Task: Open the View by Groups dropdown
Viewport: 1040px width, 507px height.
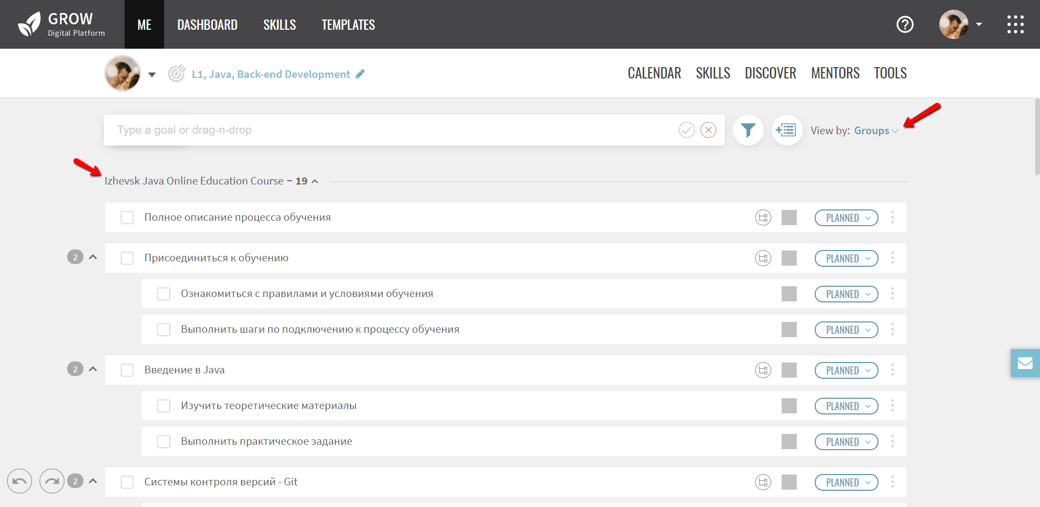Action: (876, 131)
